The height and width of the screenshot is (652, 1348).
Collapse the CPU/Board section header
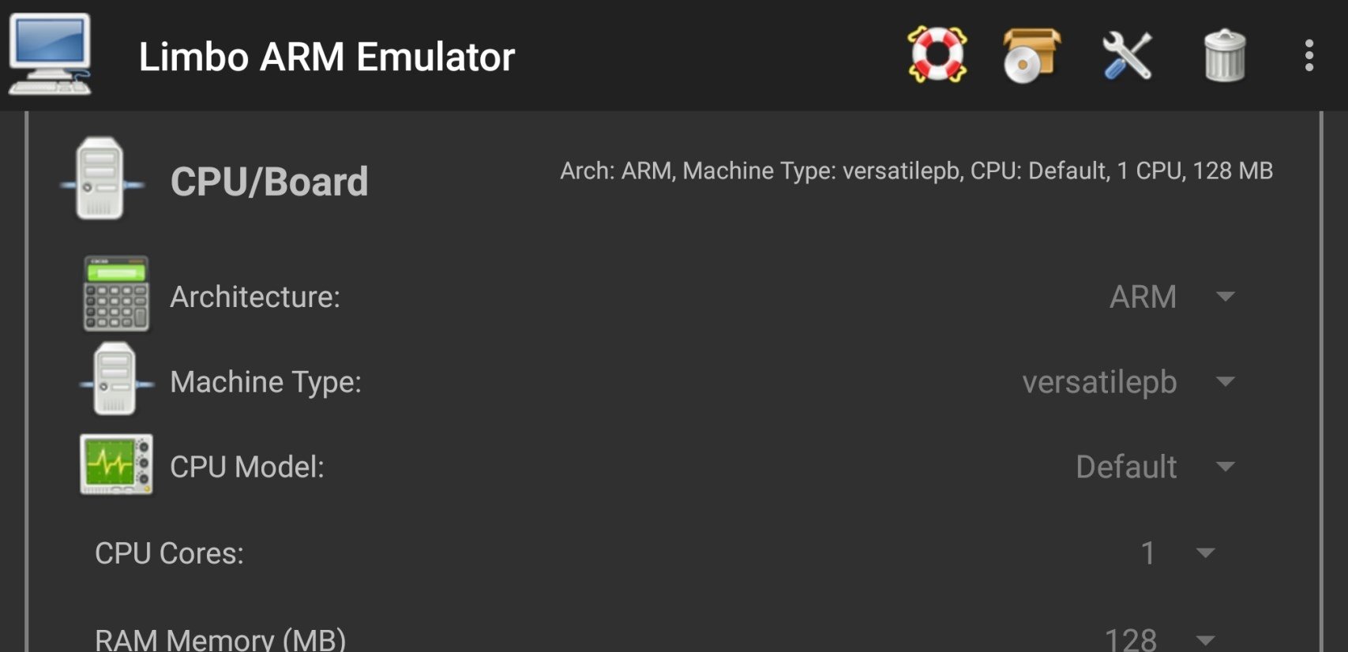pos(269,181)
